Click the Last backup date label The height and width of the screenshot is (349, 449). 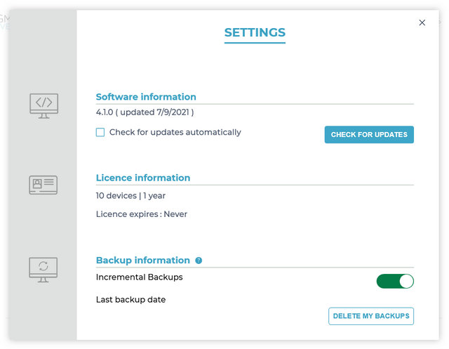(x=130, y=300)
